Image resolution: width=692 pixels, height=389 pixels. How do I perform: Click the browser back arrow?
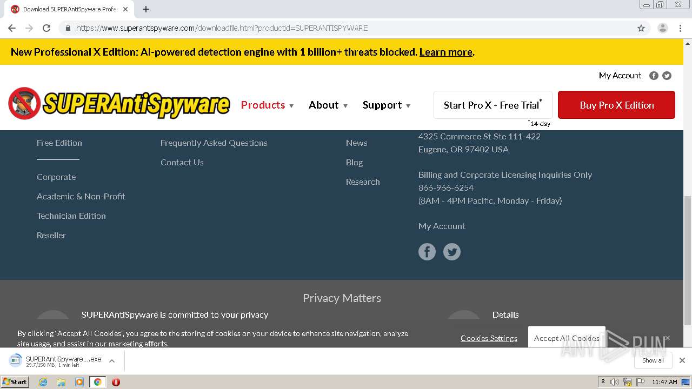pos(12,28)
